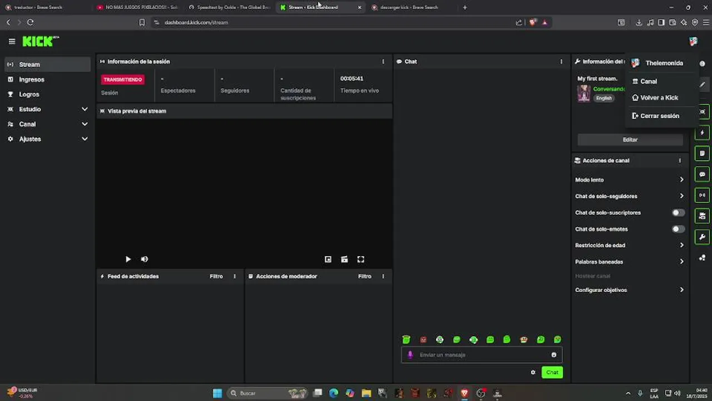Switch to Speedtest by Ookla browser tab
This screenshot has width=712, height=401.
click(x=229, y=7)
